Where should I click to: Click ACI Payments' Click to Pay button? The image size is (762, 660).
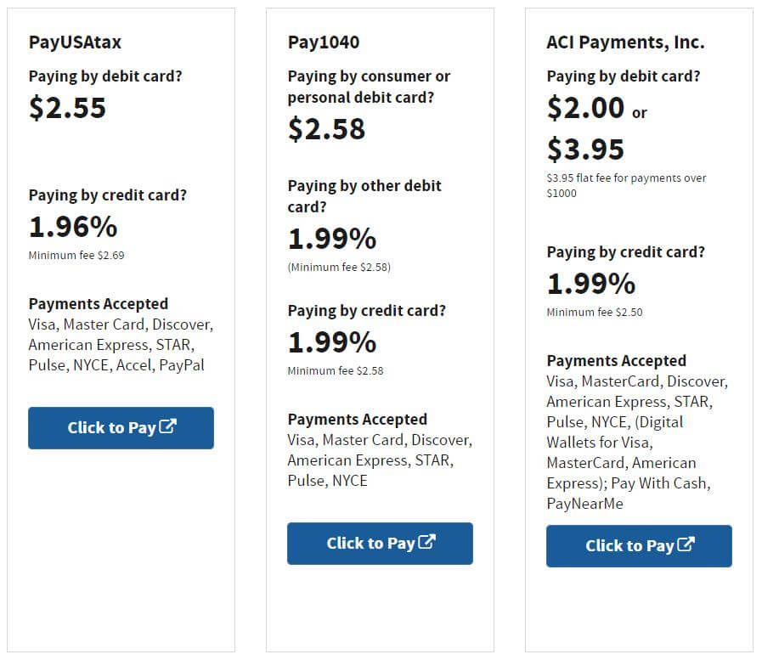[x=639, y=546]
